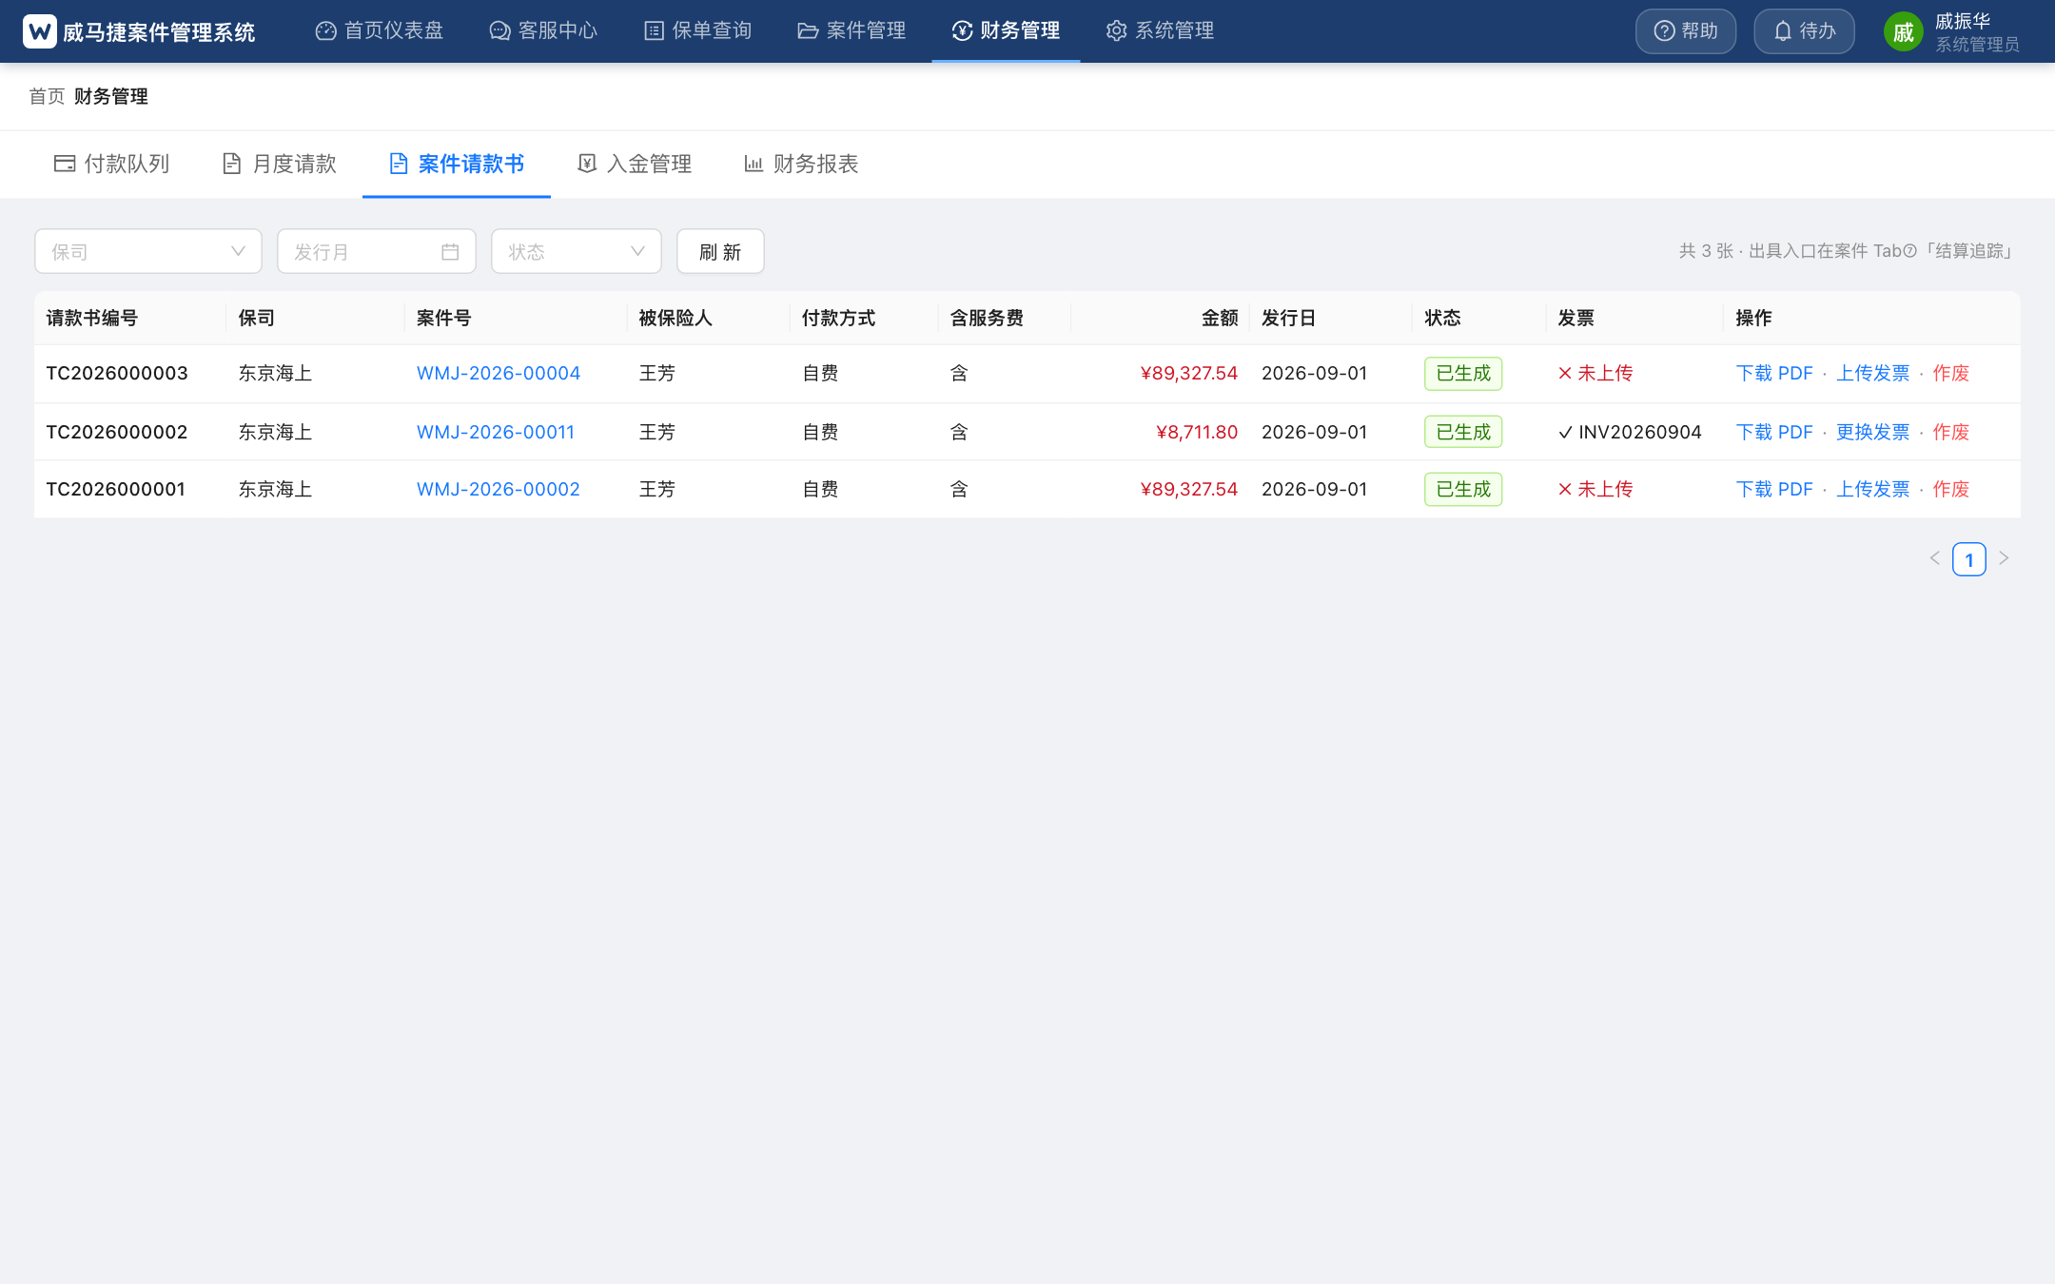Switch to the 月度请款 tab

pyautogui.click(x=280, y=164)
